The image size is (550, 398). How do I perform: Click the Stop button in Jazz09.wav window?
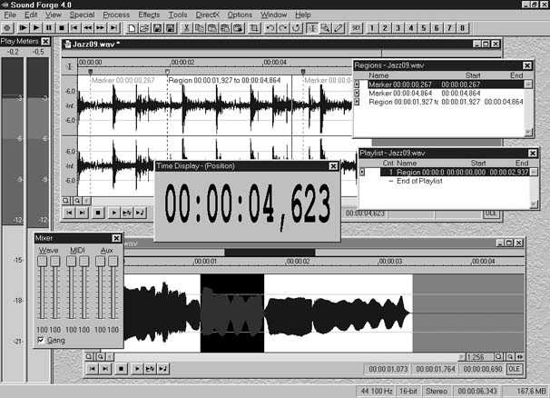pyautogui.click(x=98, y=213)
